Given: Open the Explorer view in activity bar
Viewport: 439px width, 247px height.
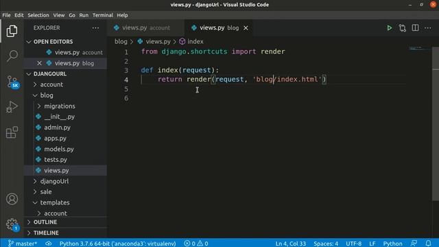Looking at the screenshot, I should [x=12, y=31].
